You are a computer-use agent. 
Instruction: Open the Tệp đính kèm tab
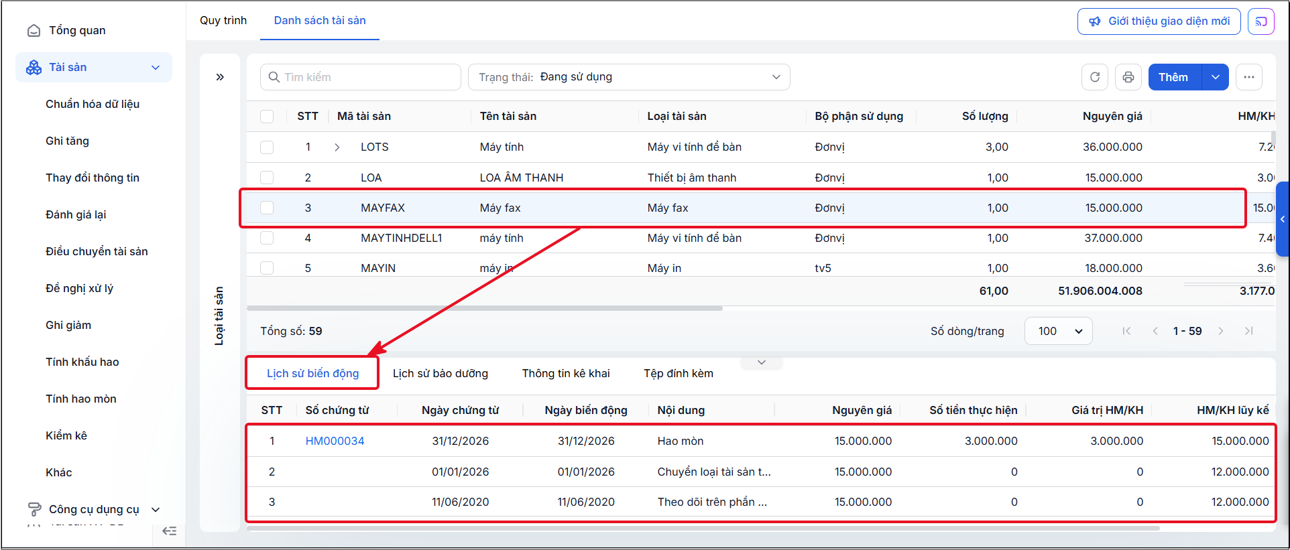click(x=679, y=373)
